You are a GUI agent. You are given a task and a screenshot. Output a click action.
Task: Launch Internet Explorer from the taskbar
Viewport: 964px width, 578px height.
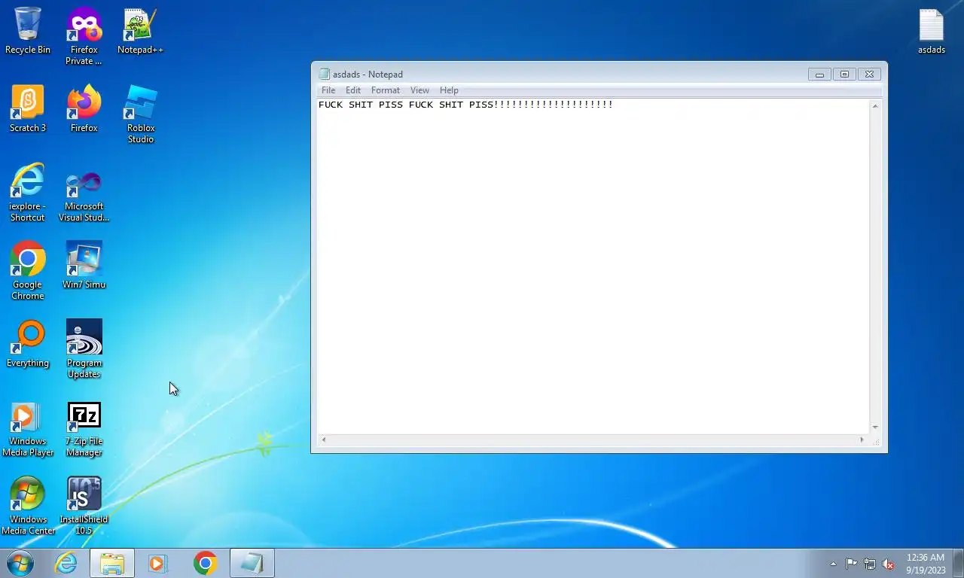66,563
